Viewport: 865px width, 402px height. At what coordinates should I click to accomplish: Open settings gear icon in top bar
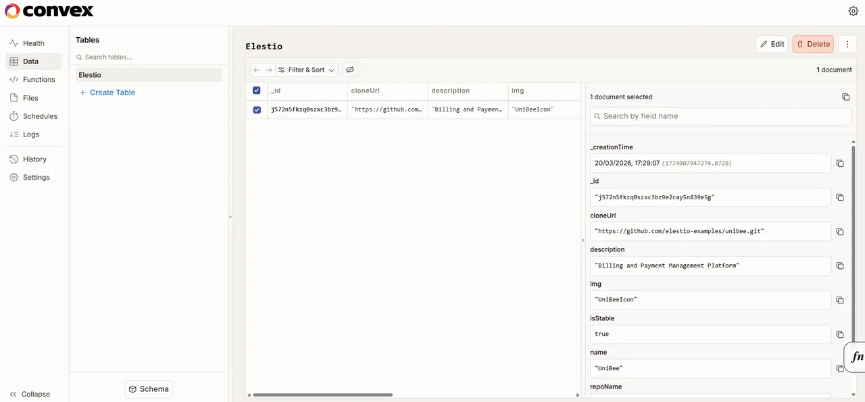click(853, 11)
